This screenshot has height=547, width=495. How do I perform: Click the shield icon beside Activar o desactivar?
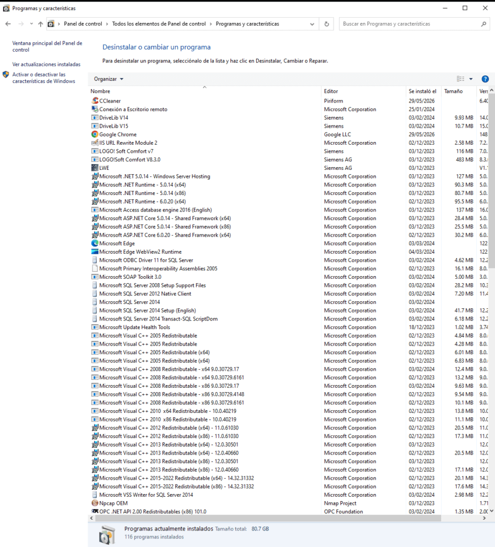pos(5,75)
